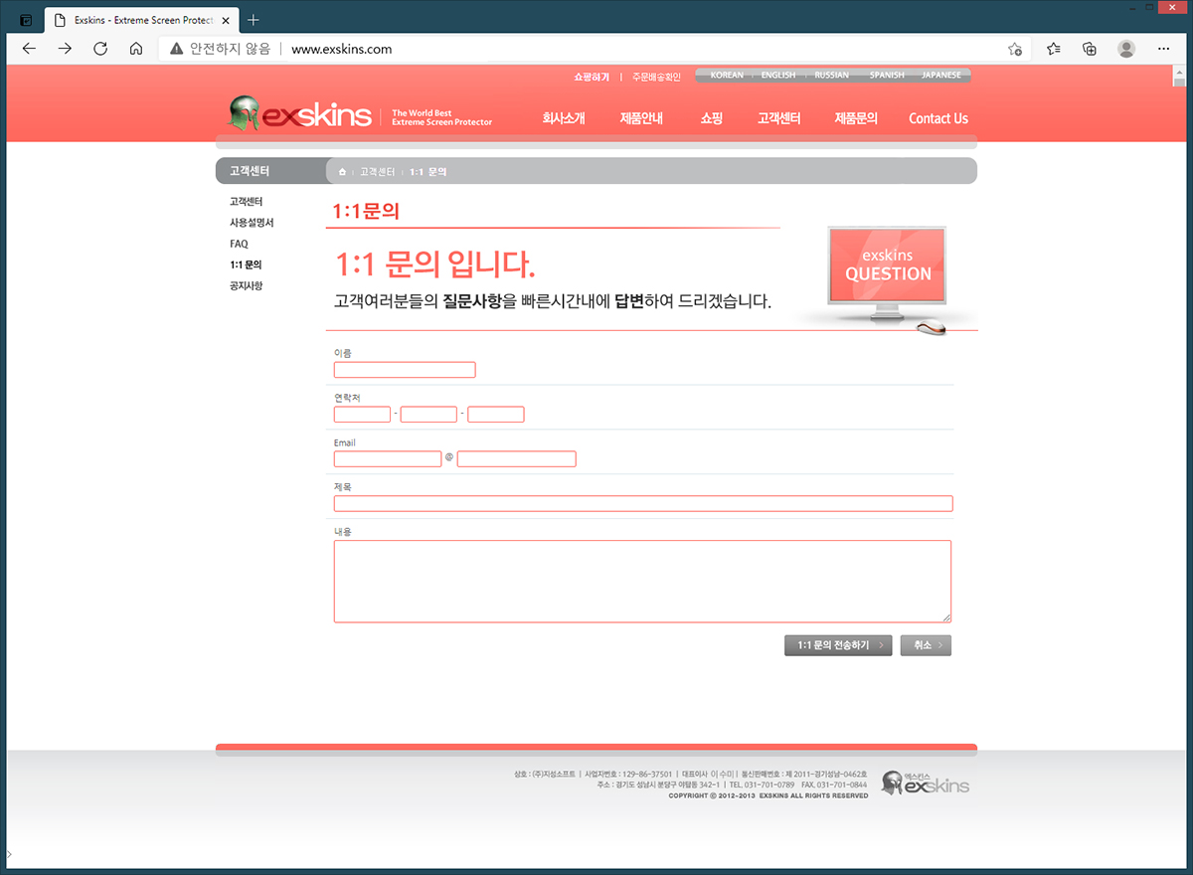Switch site language to ENGLISH
The height and width of the screenshot is (875, 1193).
[778, 76]
